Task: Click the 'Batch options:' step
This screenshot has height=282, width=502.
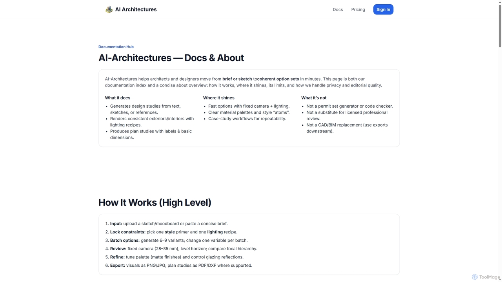Action: pyautogui.click(x=179, y=240)
